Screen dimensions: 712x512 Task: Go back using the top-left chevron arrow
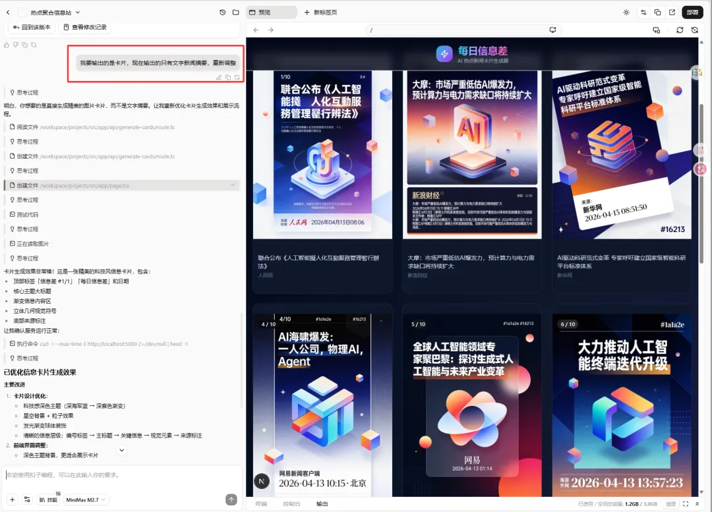click(8, 13)
